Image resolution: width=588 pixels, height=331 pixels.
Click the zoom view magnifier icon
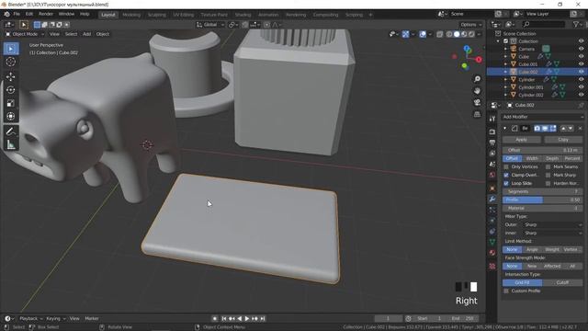477,79
